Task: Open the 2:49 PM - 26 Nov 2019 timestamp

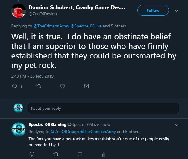Action: click(x=32, y=76)
